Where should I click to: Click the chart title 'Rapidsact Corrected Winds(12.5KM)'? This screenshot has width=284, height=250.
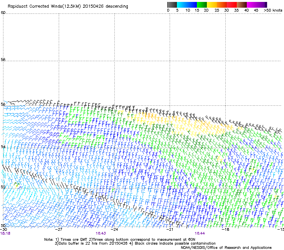coord(44,7)
